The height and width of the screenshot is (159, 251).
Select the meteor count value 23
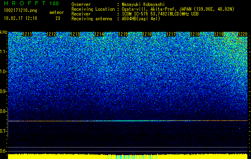(58, 18)
